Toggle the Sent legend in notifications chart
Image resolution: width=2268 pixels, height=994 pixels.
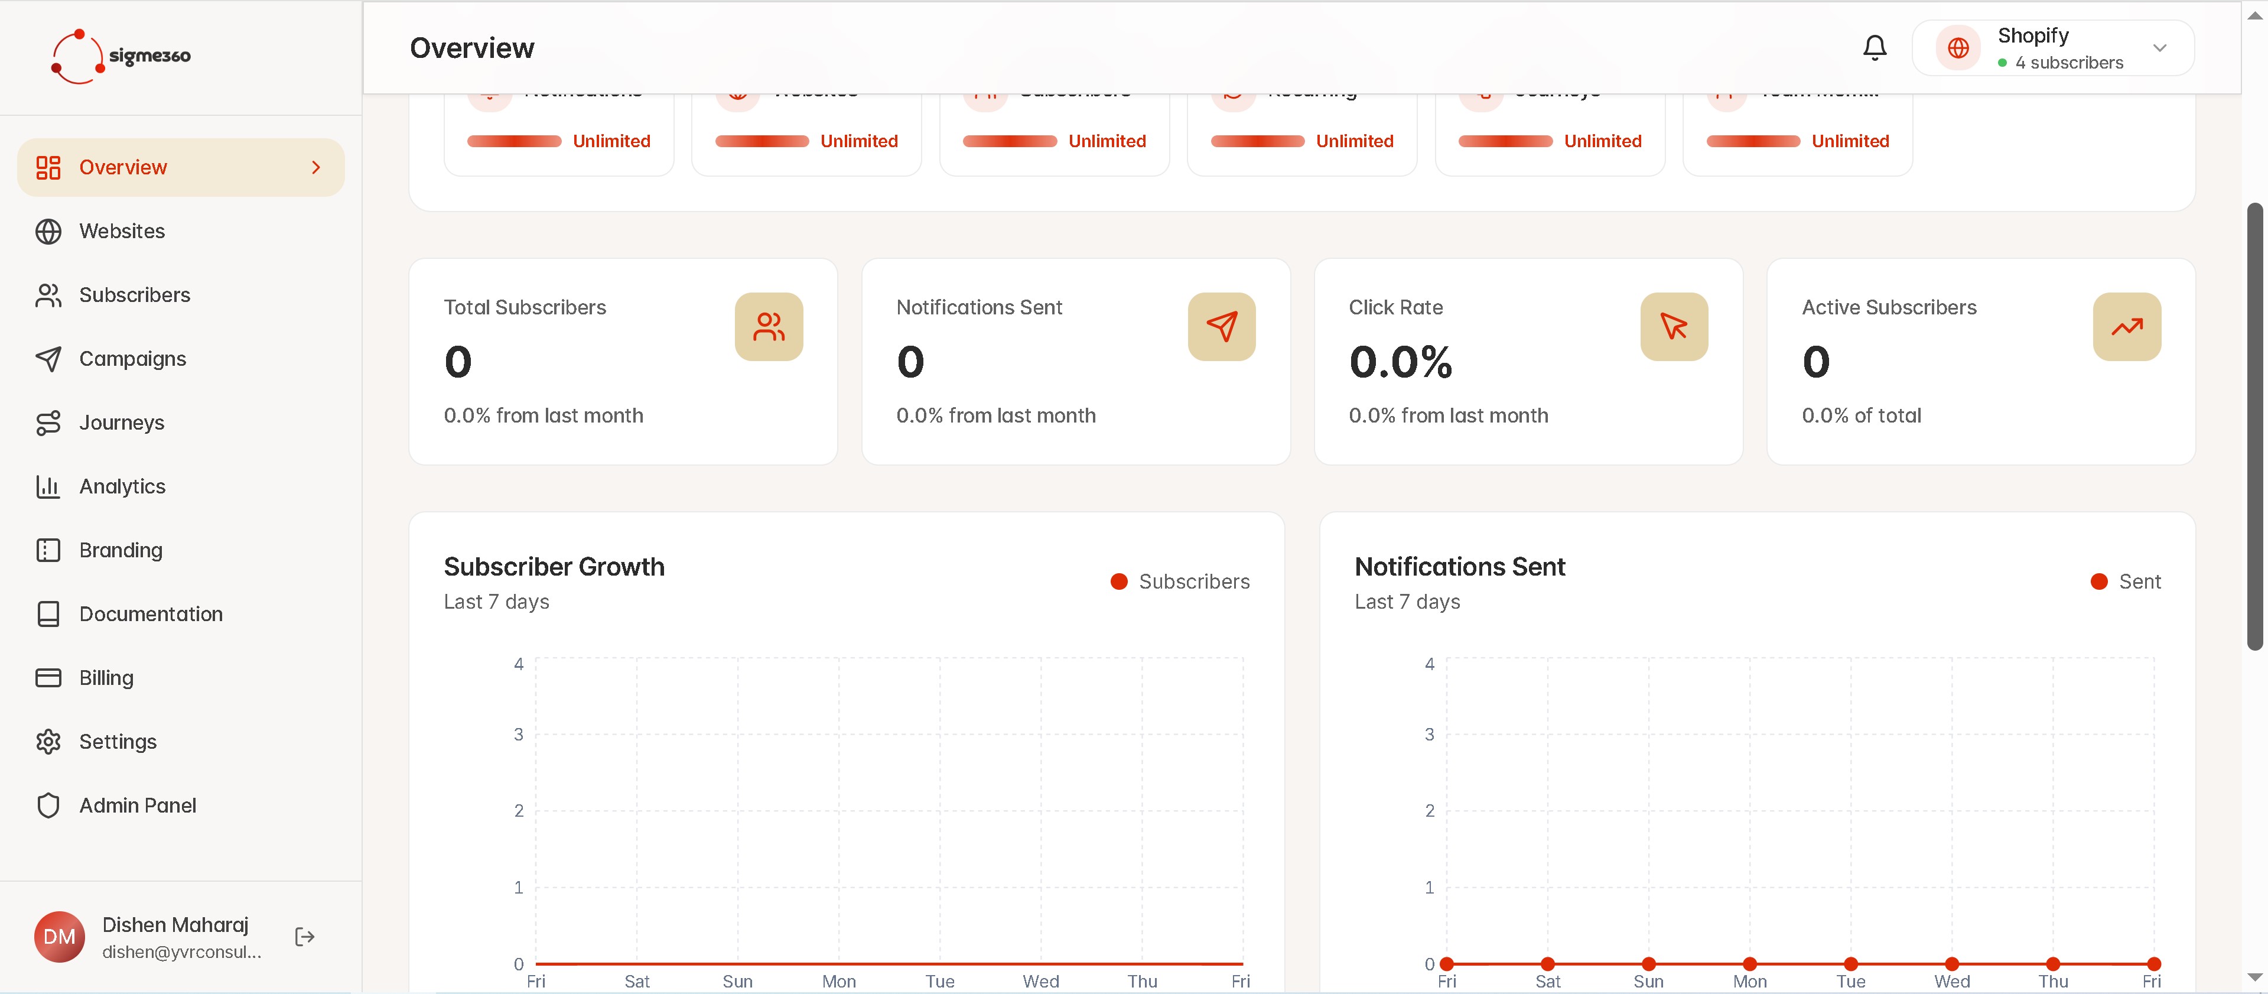point(2126,581)
